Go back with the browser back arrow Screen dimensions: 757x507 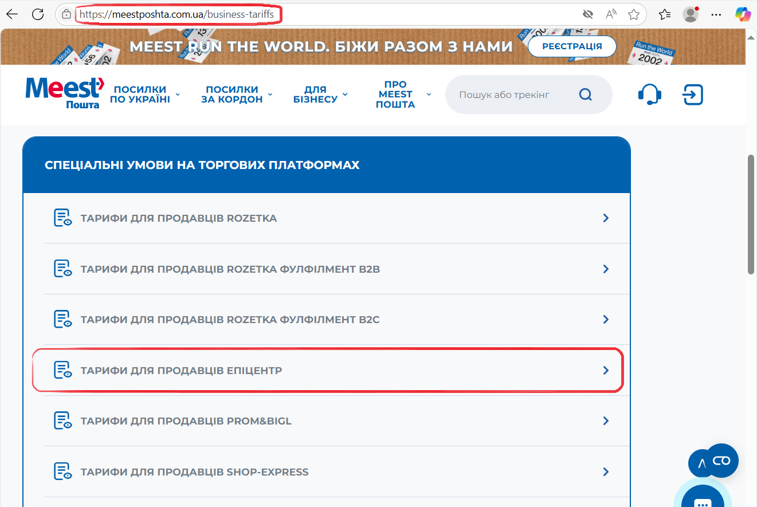point(11,14)
